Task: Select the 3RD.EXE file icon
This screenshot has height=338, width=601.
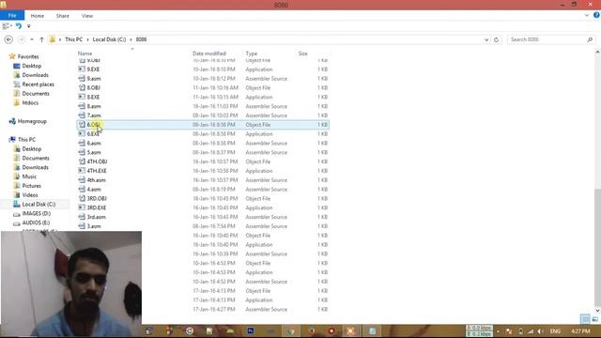Action: point(82,207)
